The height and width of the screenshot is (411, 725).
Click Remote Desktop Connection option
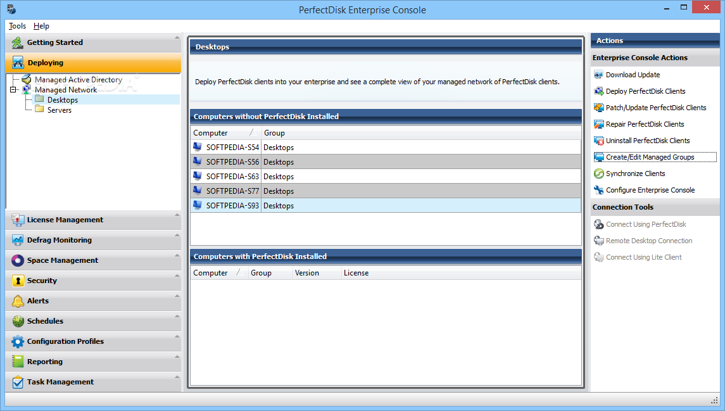649,241
